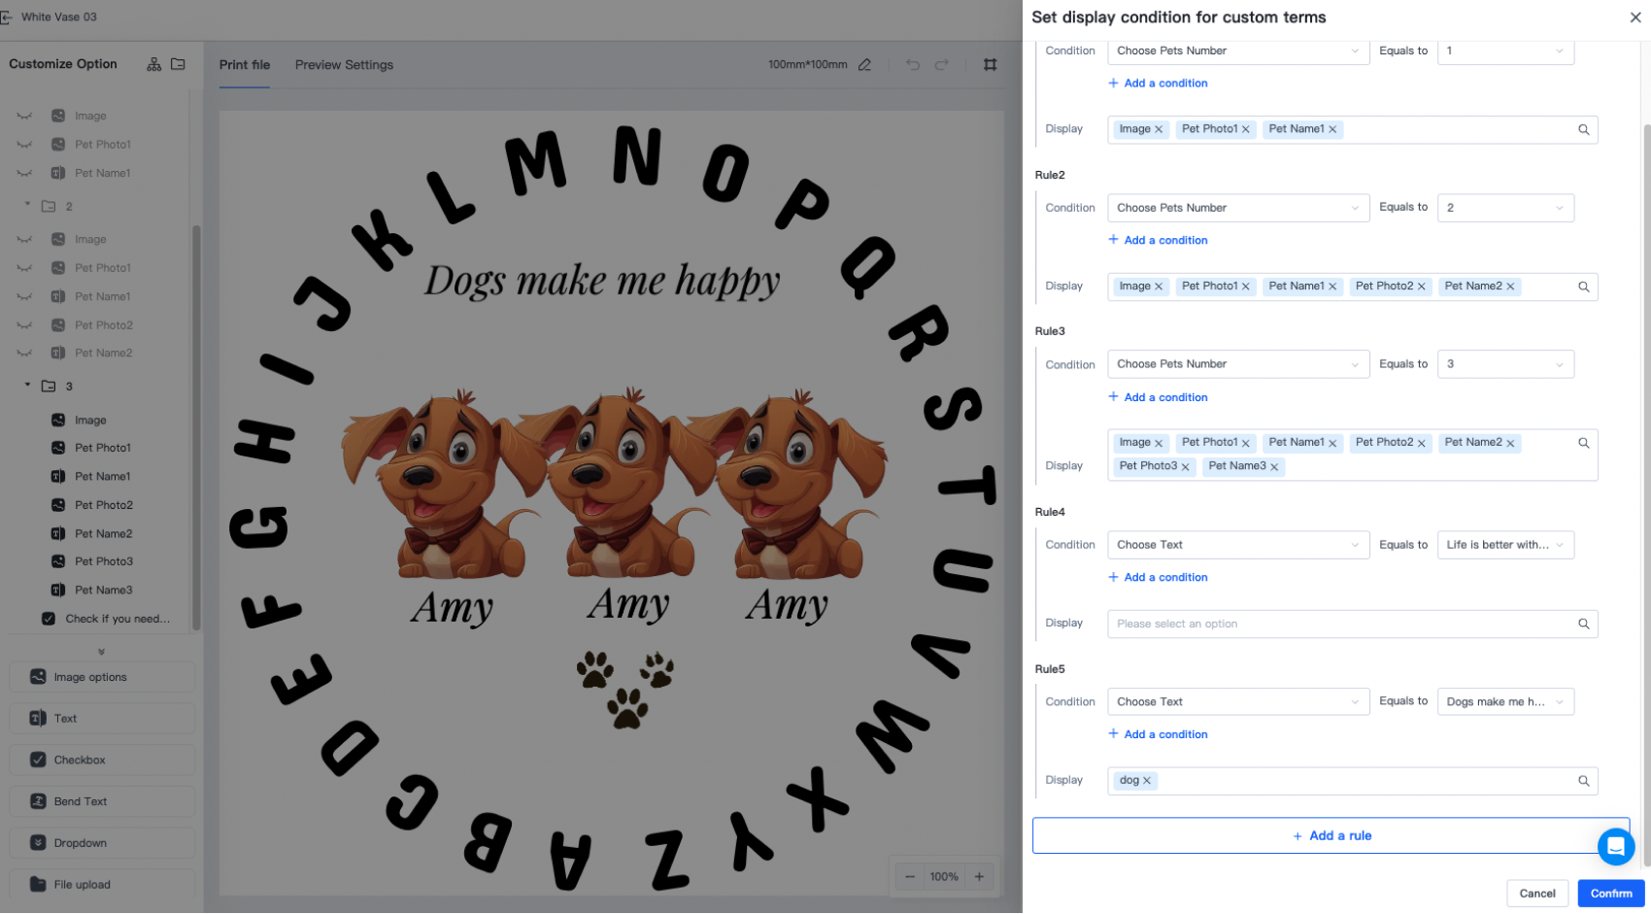Remove Pet Name3 tag from Rule3

point(1274,467)
